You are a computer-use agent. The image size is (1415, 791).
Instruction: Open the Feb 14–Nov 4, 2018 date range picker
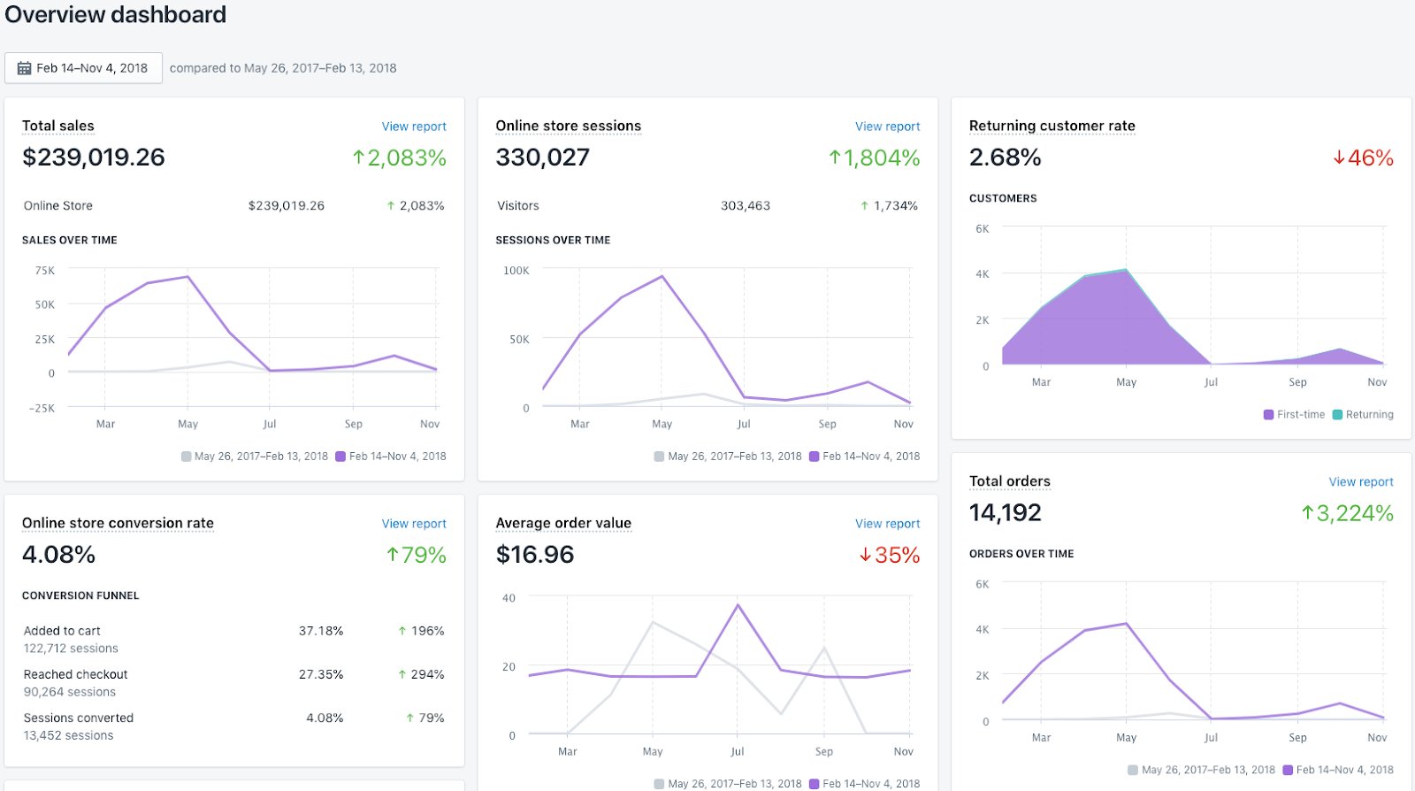[x=83, y=68]
